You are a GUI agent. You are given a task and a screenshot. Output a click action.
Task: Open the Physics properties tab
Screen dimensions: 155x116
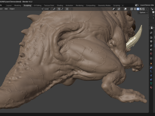(151, 75)
